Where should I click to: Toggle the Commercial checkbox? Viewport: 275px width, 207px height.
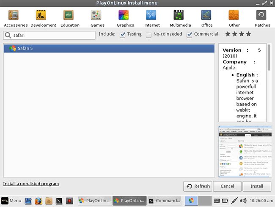[189, 35]
